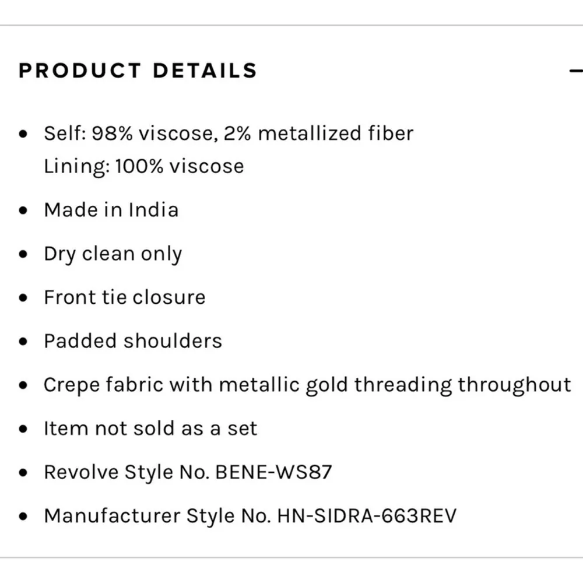
Task: Click the bullet next to Made in India
Action: [23, 210]
